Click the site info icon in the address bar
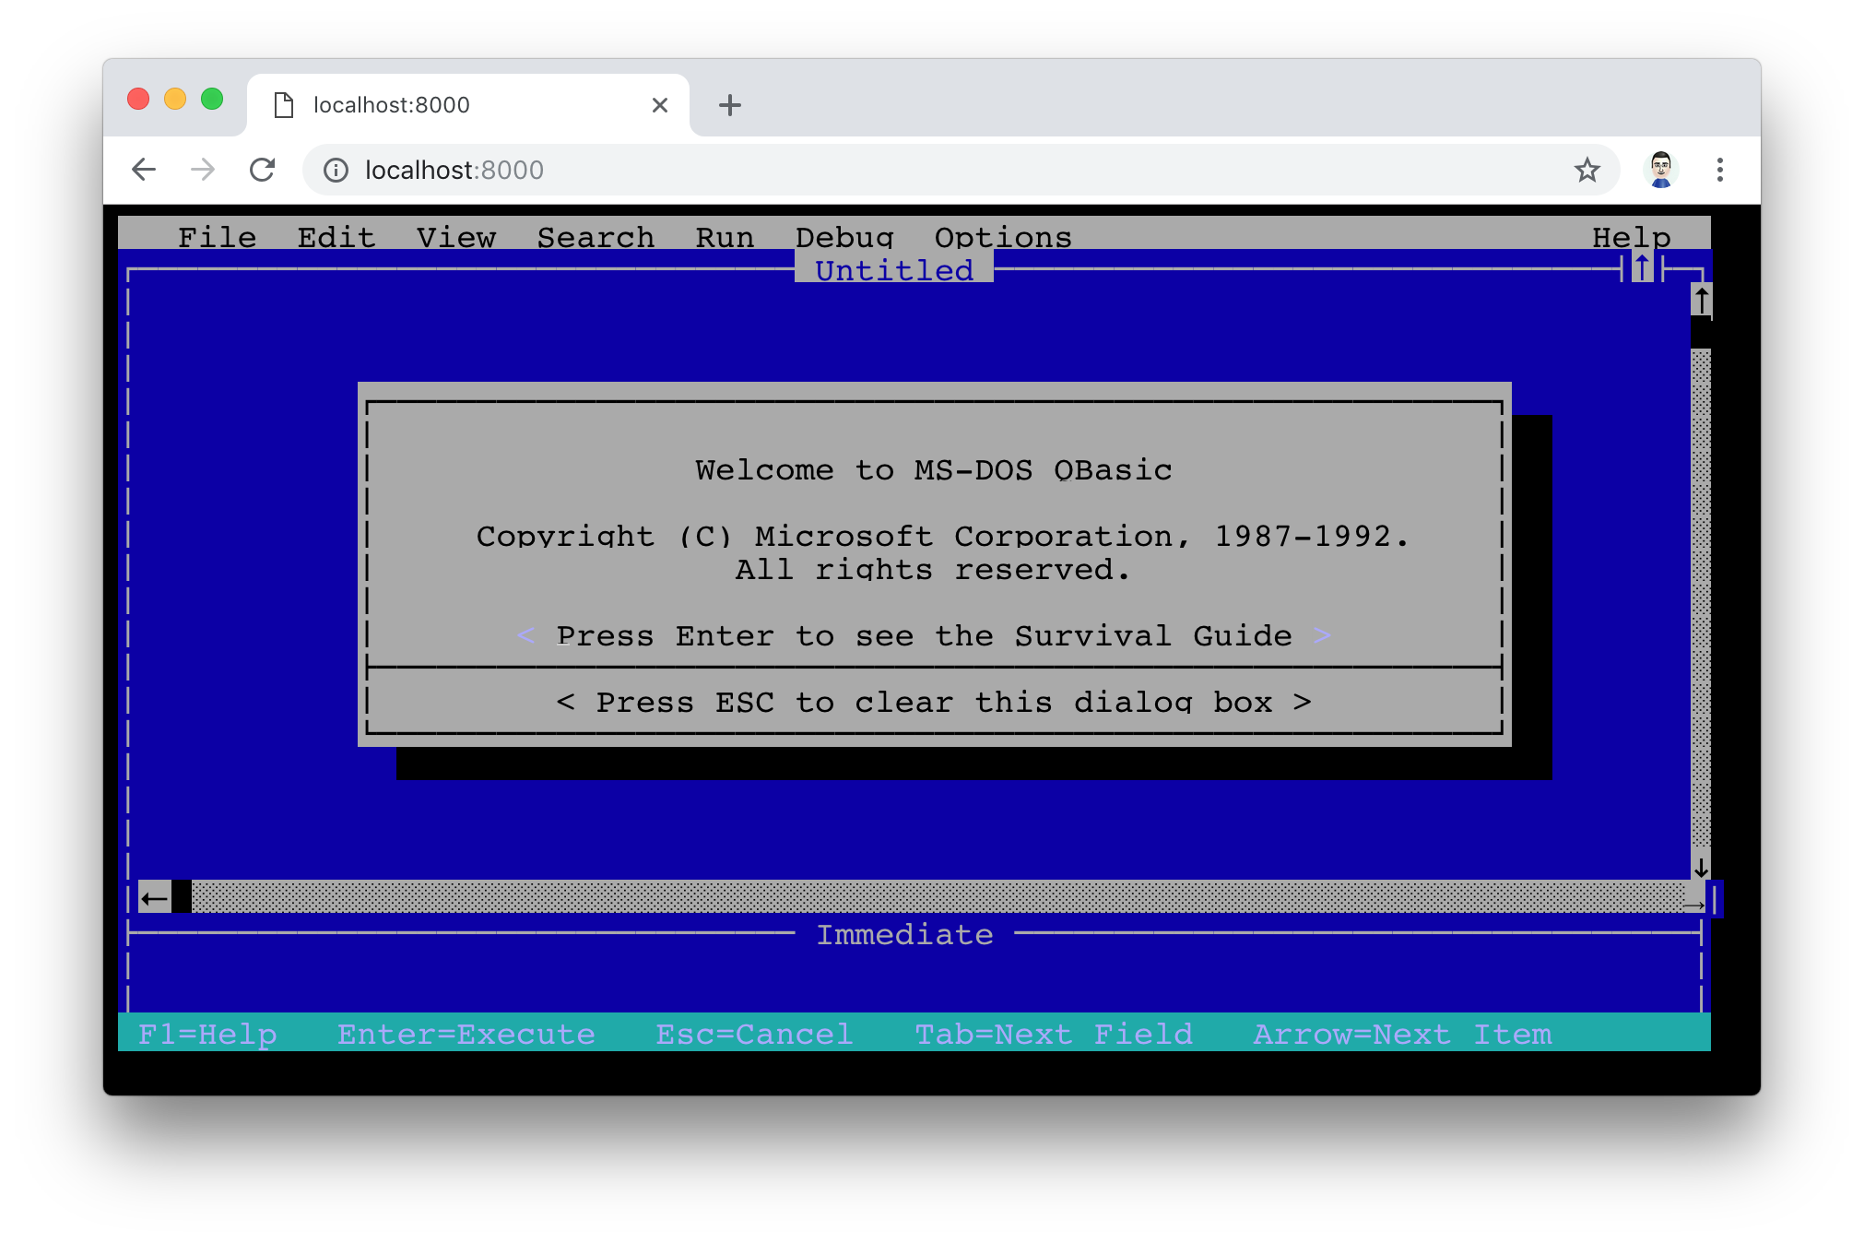Image resolution: width=1864 pixels, height=1243 pixels. click(336, 170)
